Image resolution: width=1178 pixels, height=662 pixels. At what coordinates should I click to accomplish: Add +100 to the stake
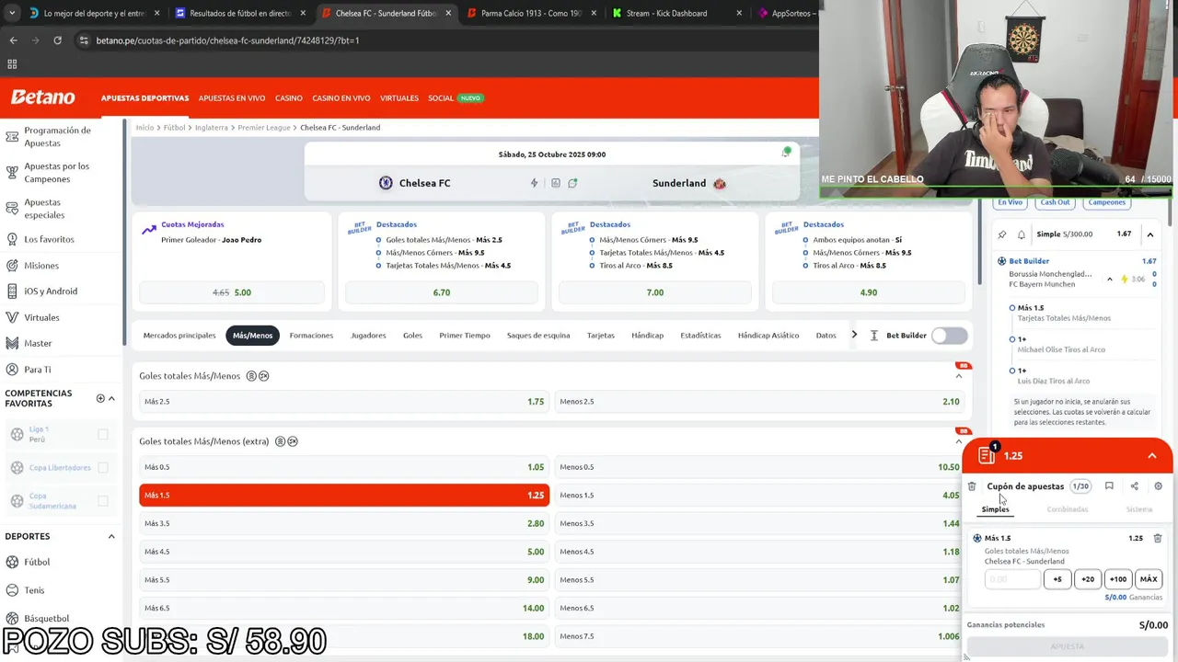[x=1118, y=579]
